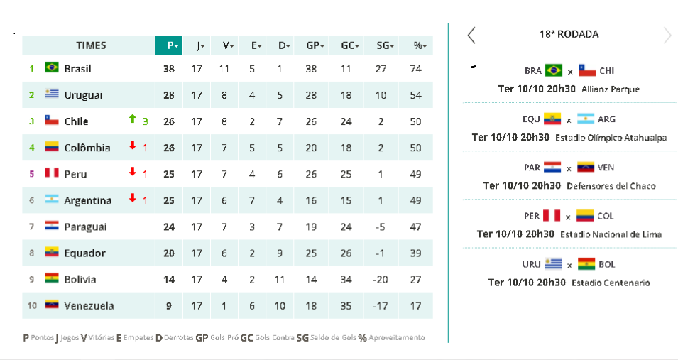The image size is (678, 360).
Task: Go to next rodada with right chevron
Action: coord(667,35)
